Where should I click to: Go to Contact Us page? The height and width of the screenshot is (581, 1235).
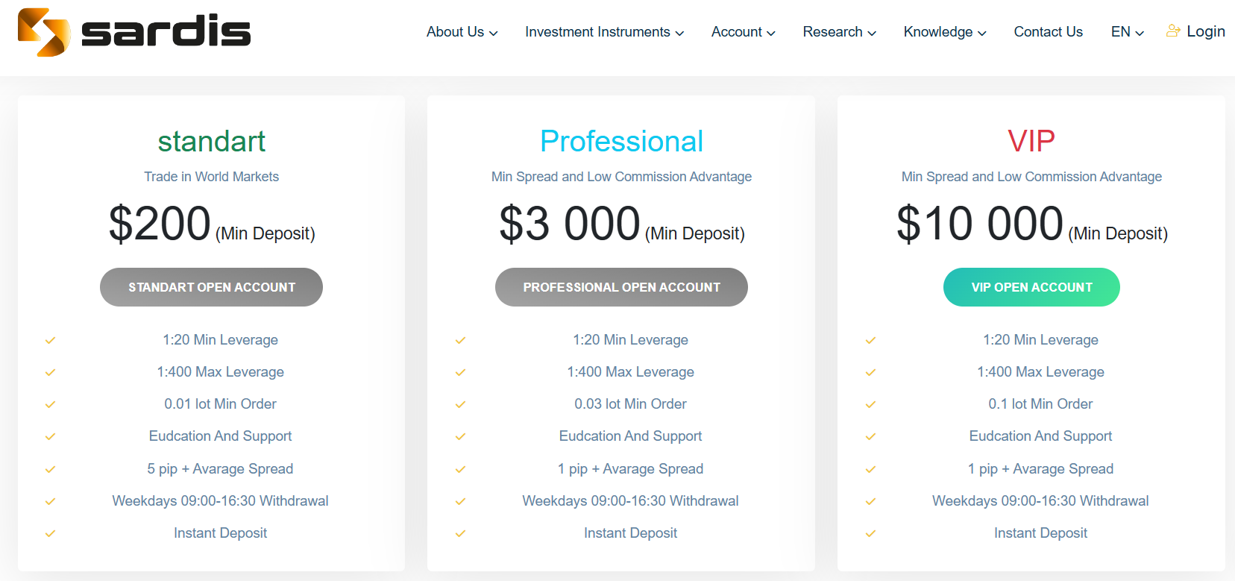coord(1048,32)
